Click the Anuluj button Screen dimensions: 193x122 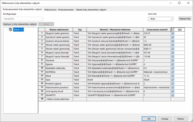pos(165,119)
